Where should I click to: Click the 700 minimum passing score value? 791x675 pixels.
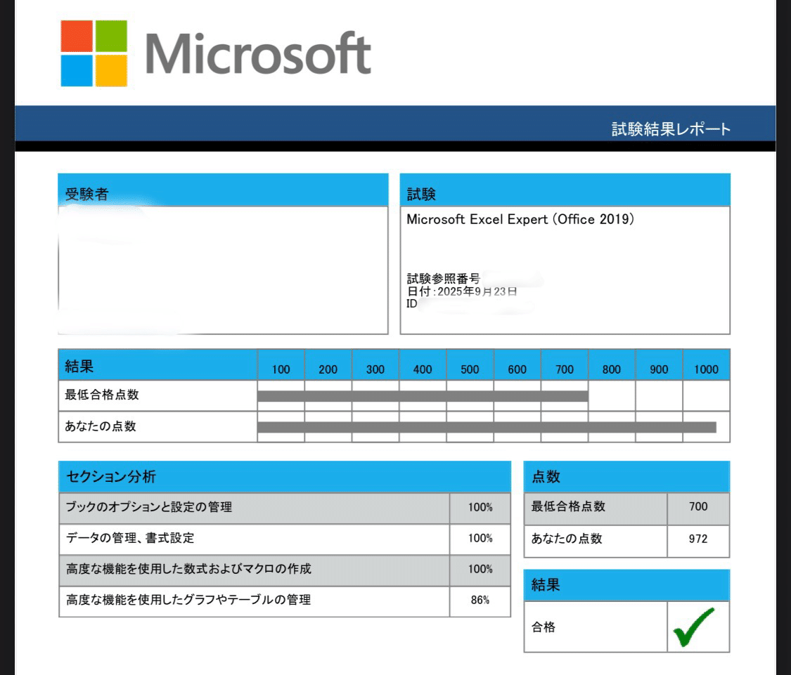tap(698, 508)
